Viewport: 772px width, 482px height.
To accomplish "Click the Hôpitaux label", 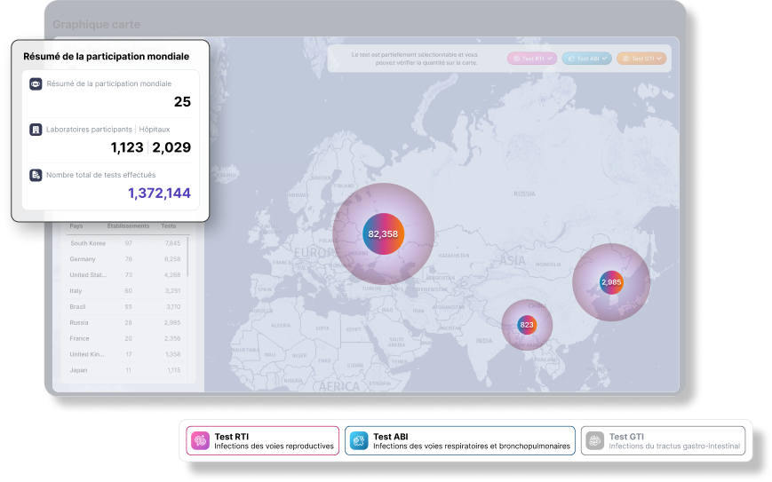I will click(x=154, y=130).
